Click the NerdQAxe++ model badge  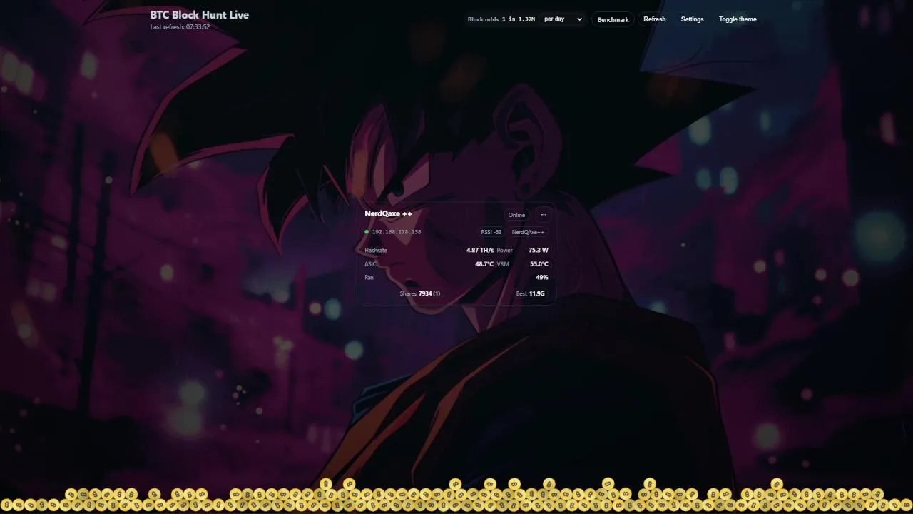pyautogui.click(x=528, y=232)
